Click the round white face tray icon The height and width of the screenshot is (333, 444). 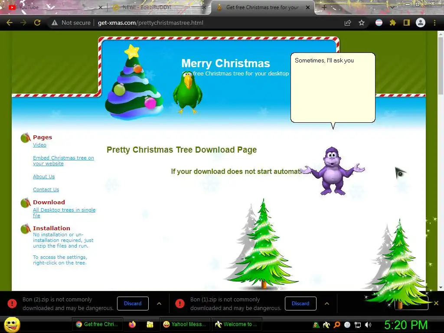click(347, 325)
